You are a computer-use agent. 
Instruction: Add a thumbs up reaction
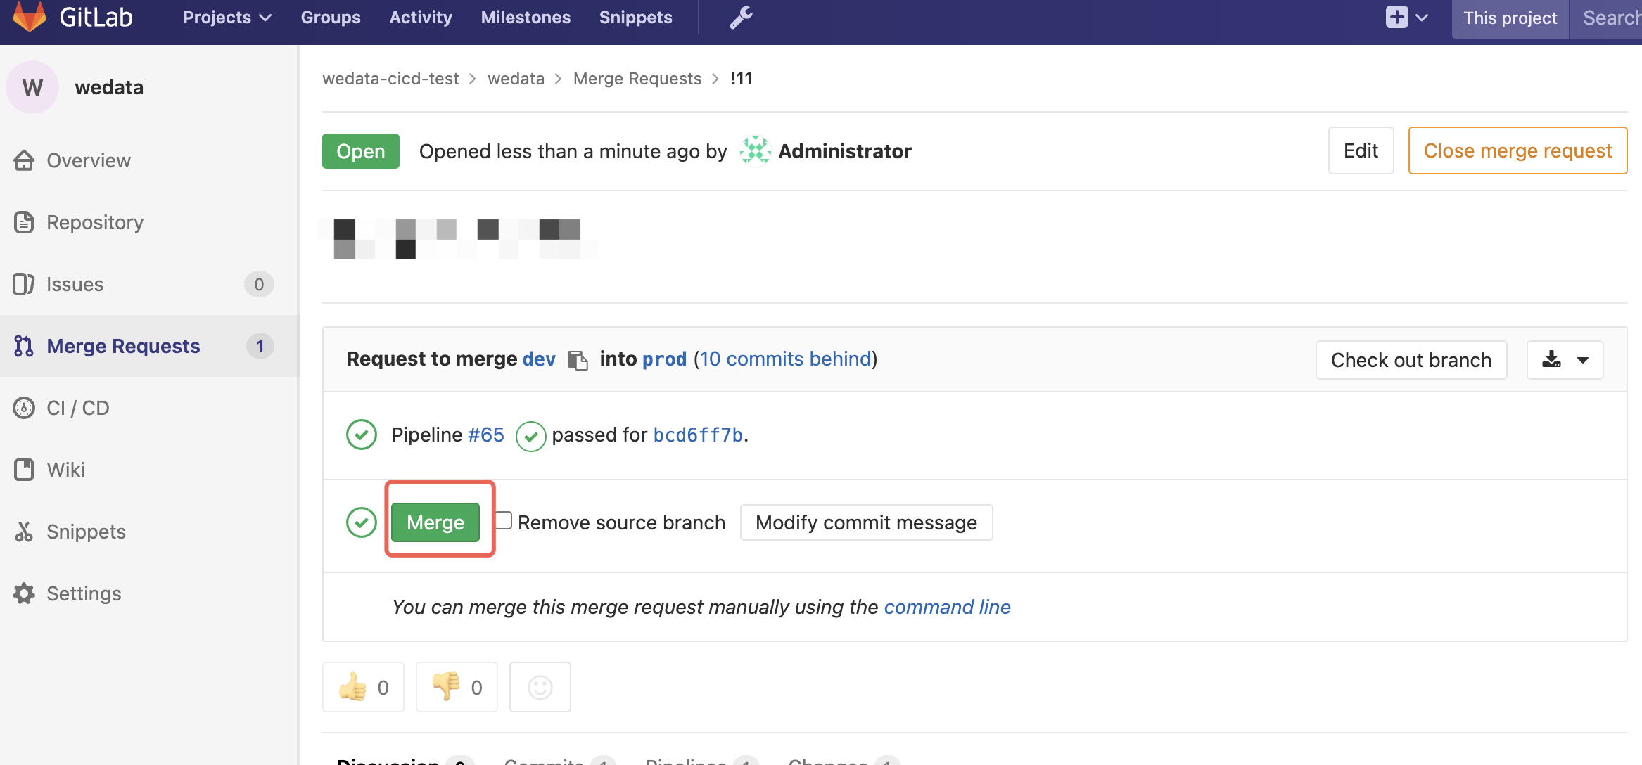363,687
